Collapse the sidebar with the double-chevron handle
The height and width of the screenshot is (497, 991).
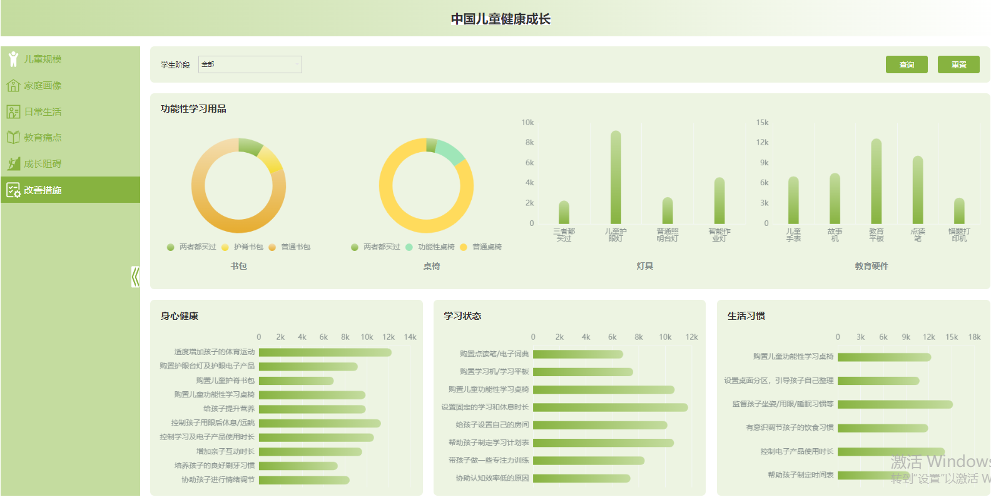point(135,276)
